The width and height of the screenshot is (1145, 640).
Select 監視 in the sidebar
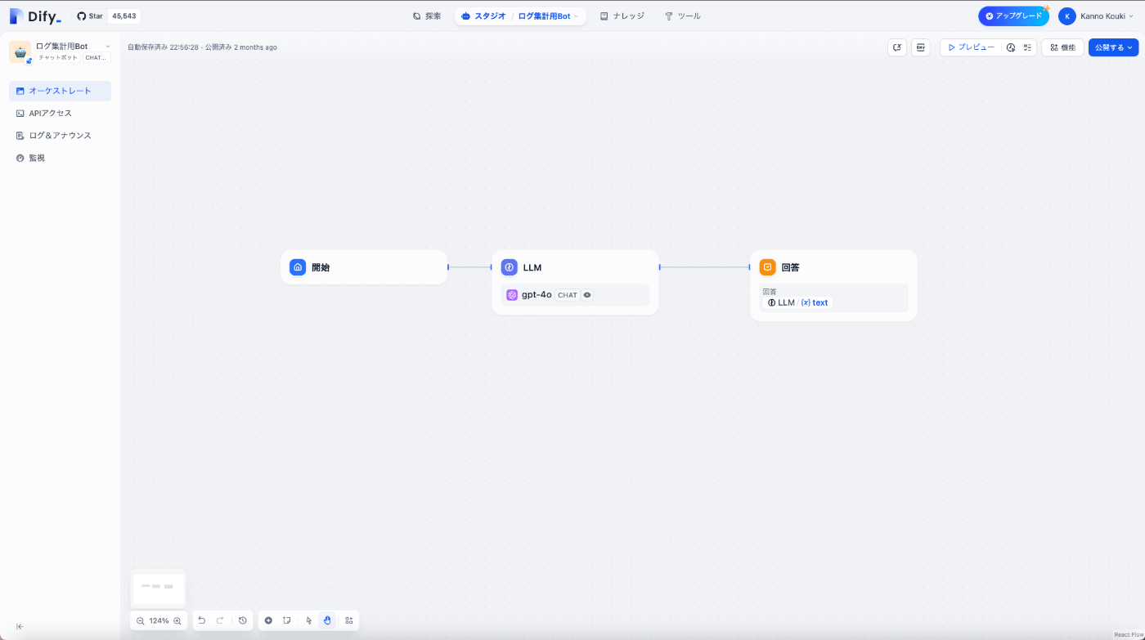[60, 158]
